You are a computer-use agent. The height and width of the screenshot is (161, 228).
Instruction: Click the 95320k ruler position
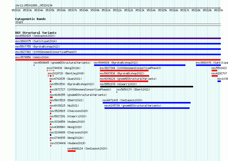(219, 10)
